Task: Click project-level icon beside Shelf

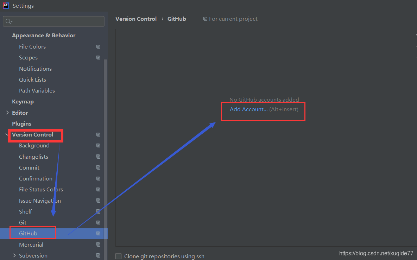Action: click(99, 211)
